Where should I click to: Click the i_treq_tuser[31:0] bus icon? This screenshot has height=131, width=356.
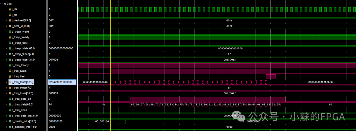(x=10, y=93)
